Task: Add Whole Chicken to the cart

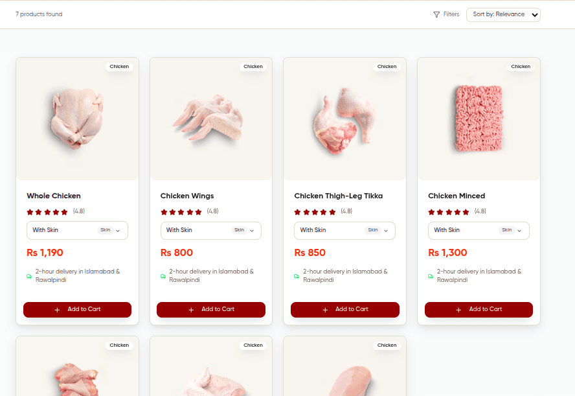Action: (77, 310)
